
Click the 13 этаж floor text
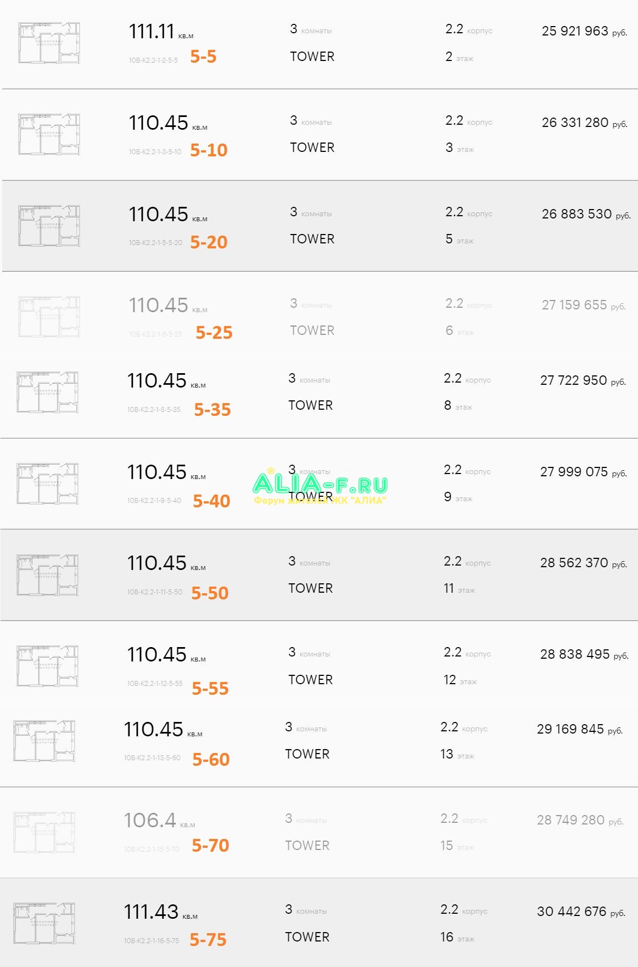(x=457, y=754)
